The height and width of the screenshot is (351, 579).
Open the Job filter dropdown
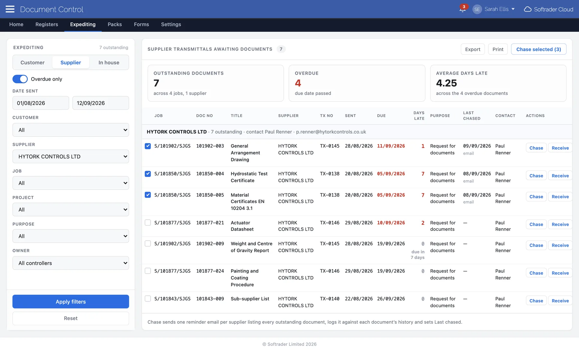[x=71, y=183]
